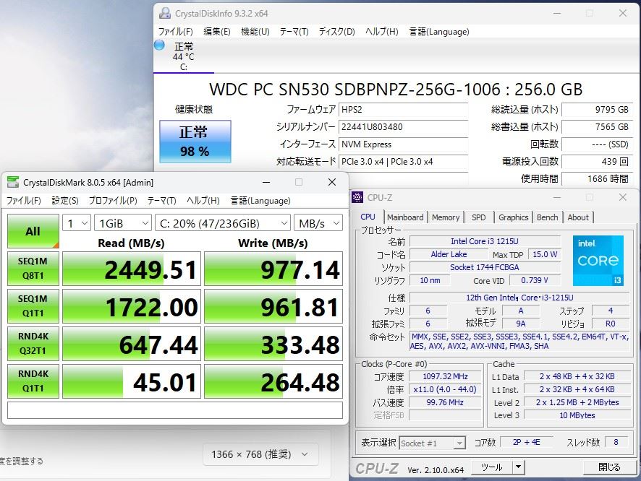Switch to the Mainboard tab in CPU-Z
Image resolution: width=641 pixels, height=481 pixels.
click(405, 217)
